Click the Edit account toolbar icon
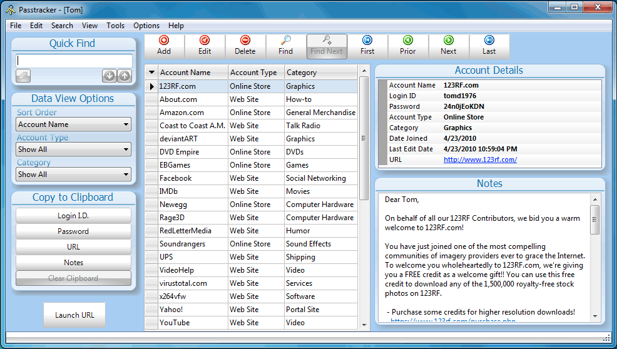617x349 pixels. pos(204,40)
